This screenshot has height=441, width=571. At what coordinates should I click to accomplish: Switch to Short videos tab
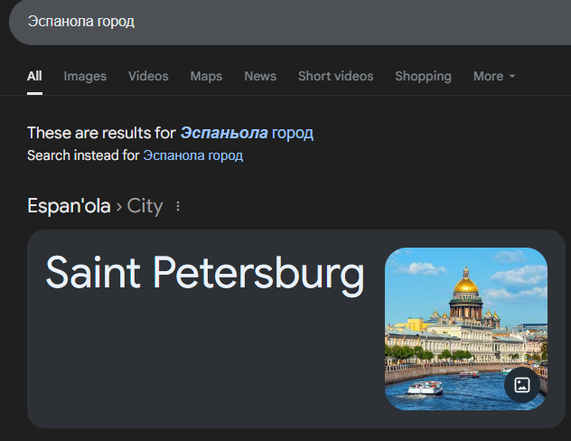tap(336, 76)
